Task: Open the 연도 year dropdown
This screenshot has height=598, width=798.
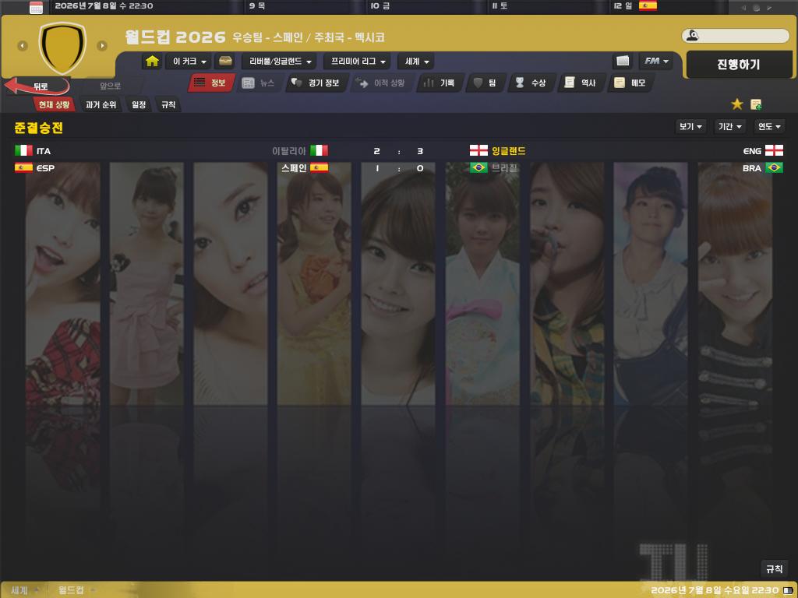Action: coord(769,127)
